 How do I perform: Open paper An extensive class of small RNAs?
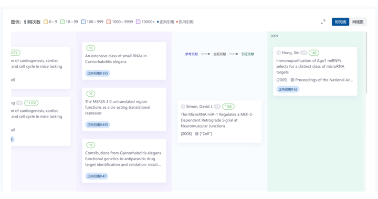pos(115,59)
